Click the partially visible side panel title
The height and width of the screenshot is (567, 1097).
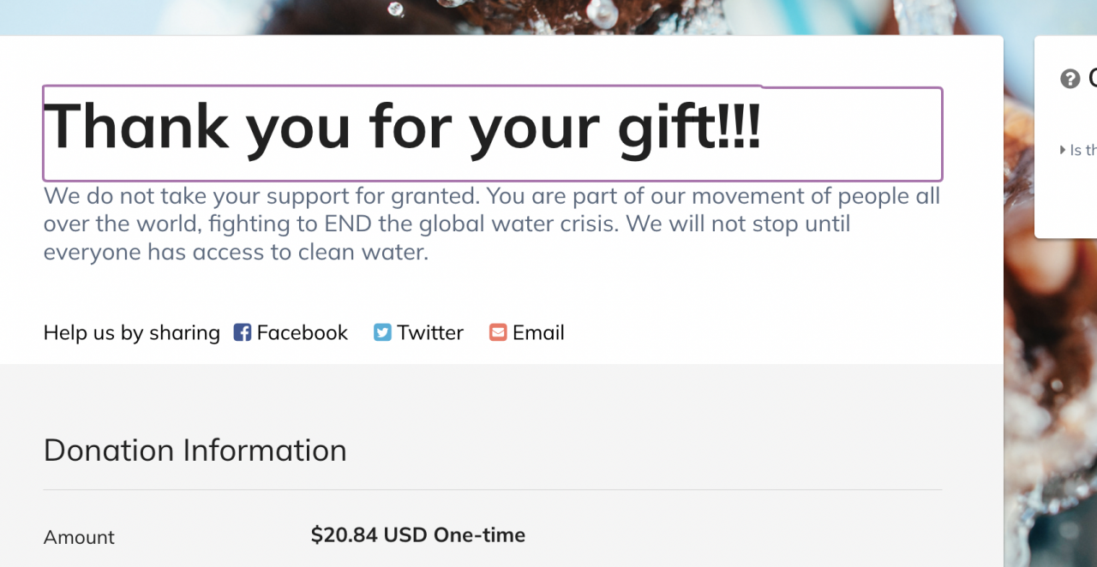(x=1092, y=79)
